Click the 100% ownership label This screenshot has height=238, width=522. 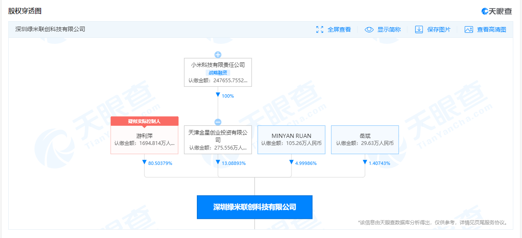(228, 96)
